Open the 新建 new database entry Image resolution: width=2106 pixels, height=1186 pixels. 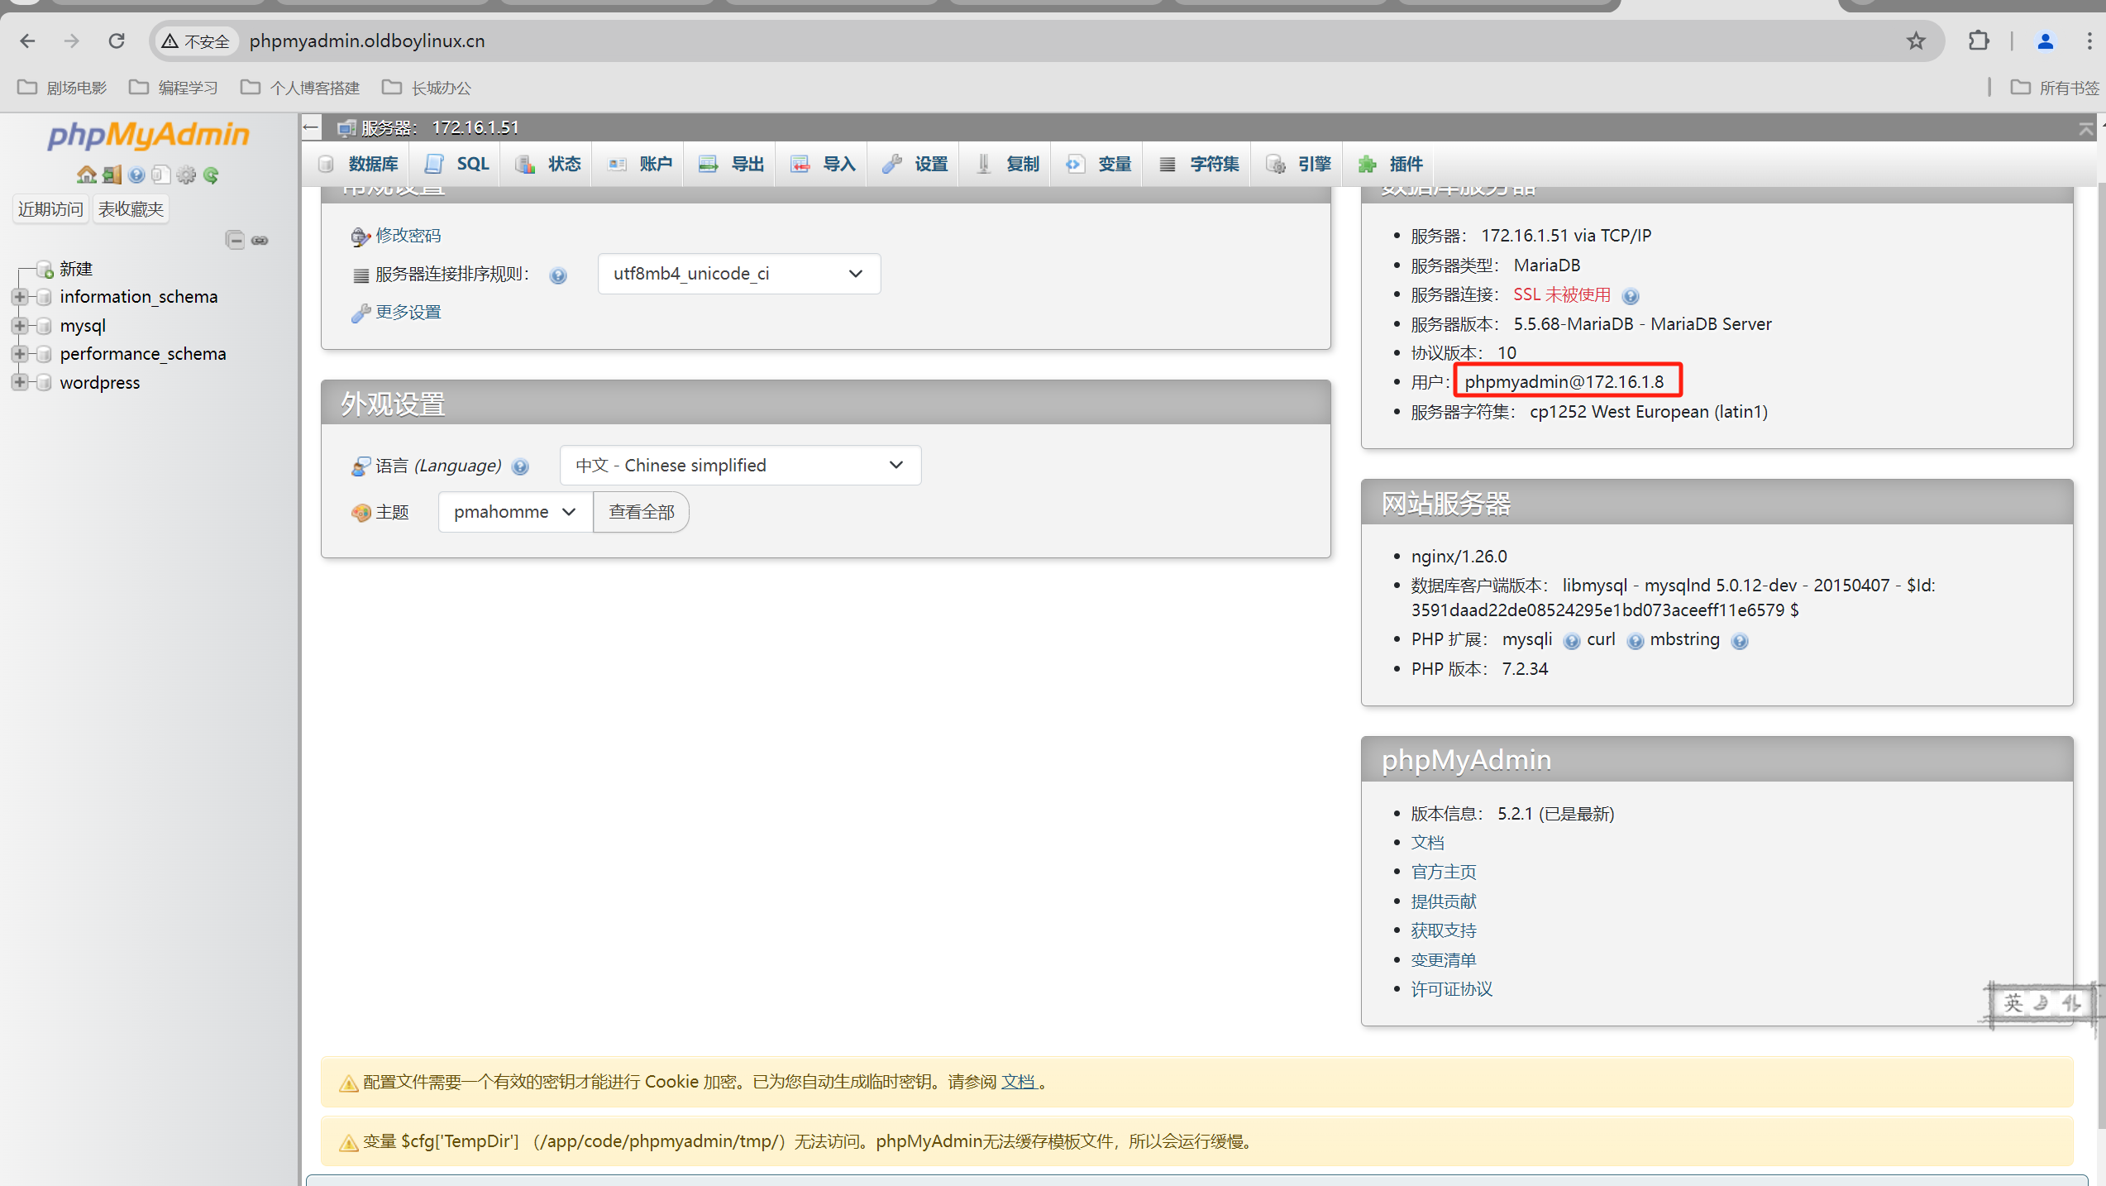[76, 269]
